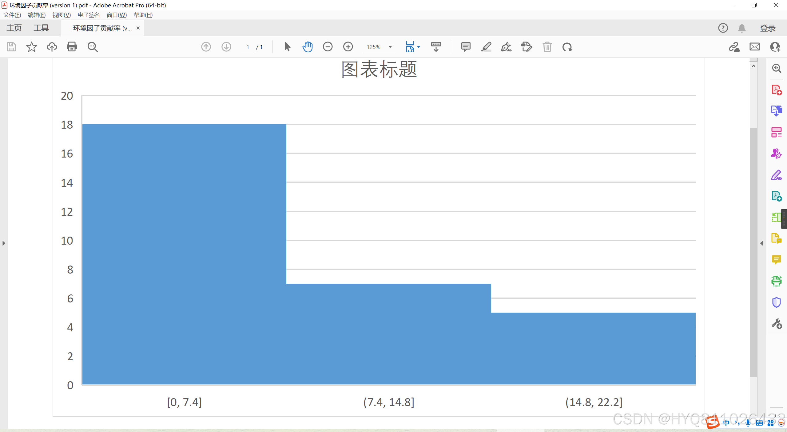This screenshot has width=787, height=432.
Task: Open the Stamp tool
Action: click(x=527, y=47)
